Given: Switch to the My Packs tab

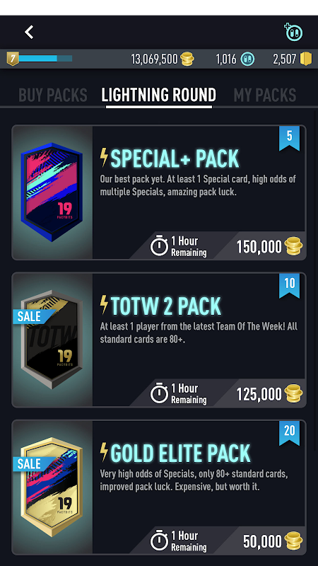Looking at the screenshot, I should click(x=264, y=96).
